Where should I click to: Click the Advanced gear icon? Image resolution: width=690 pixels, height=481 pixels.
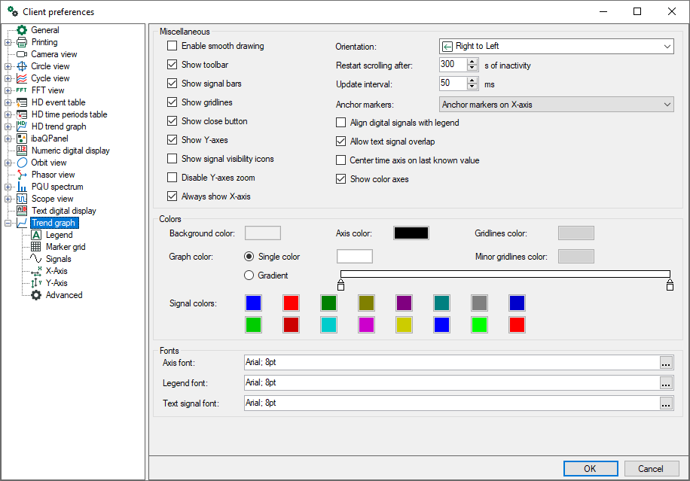click(x=36, y=295)
